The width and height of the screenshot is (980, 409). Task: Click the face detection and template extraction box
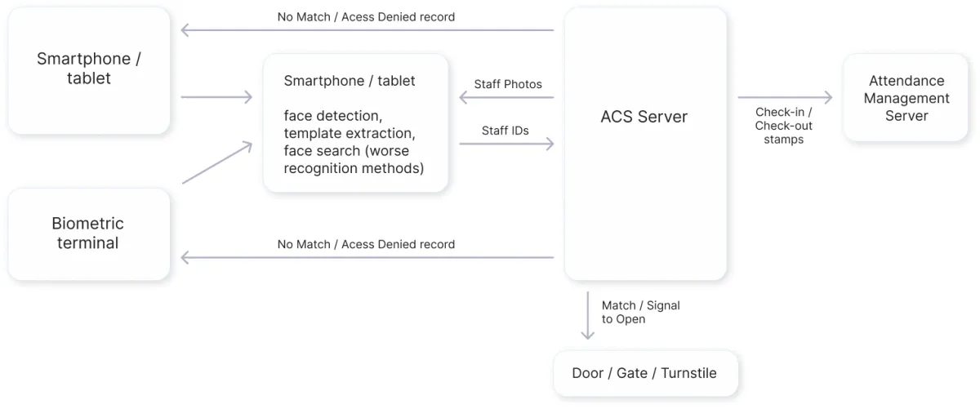tap(355, 124)
